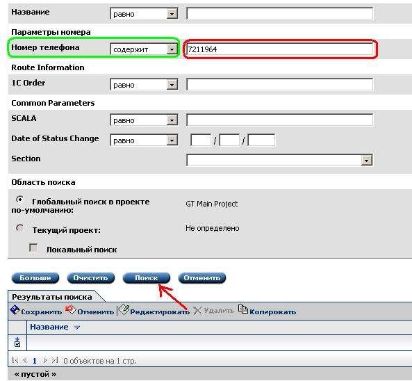Viewport: 412px width, 381px height.
Task: Select Текущий проект radio button
Action: point(19,228)
